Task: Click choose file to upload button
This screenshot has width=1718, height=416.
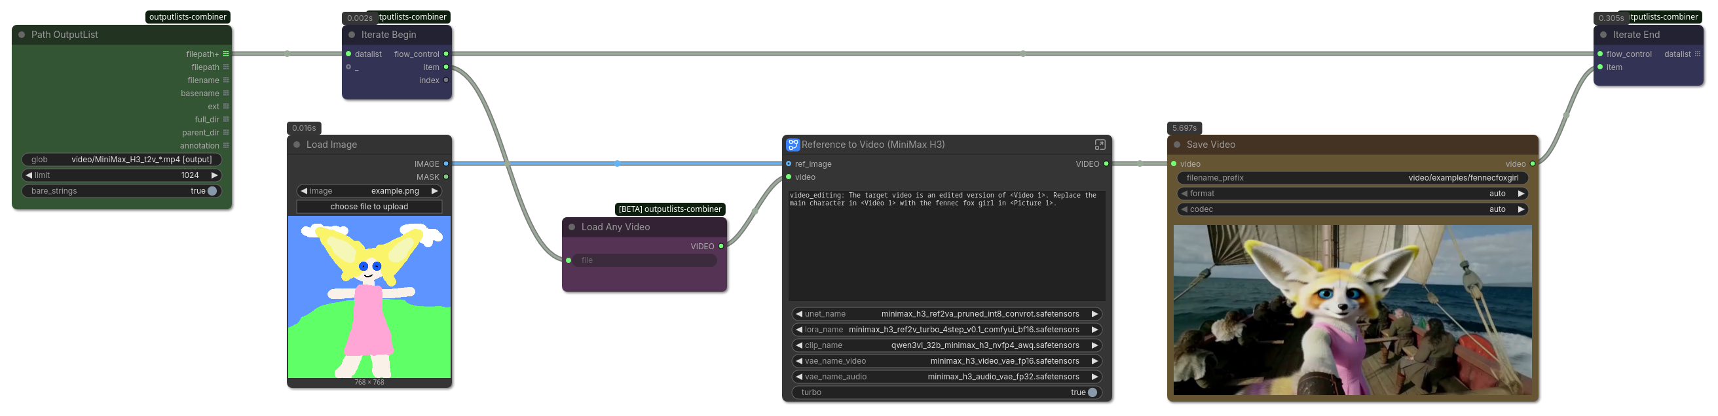Action: click(x=369, y=207)
